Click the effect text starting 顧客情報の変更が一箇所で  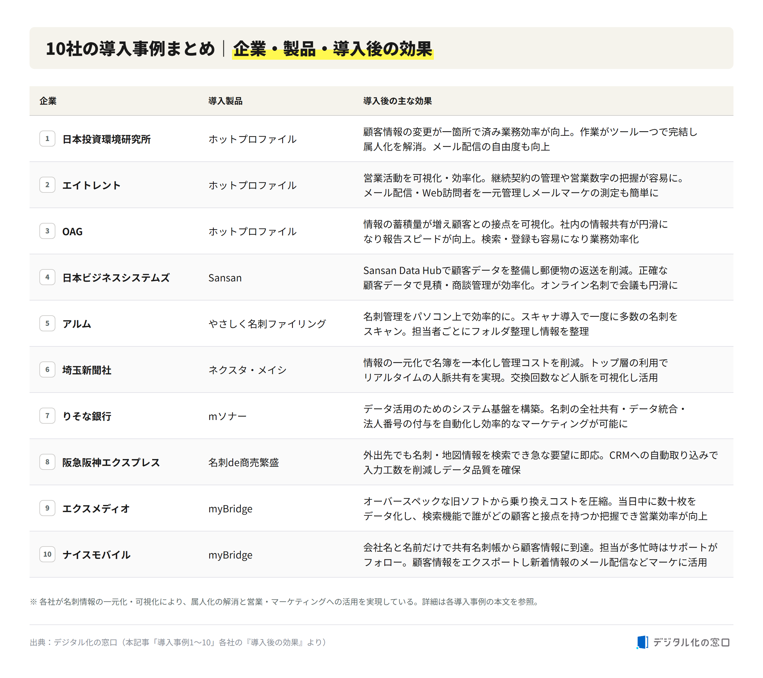coord(530,139)
